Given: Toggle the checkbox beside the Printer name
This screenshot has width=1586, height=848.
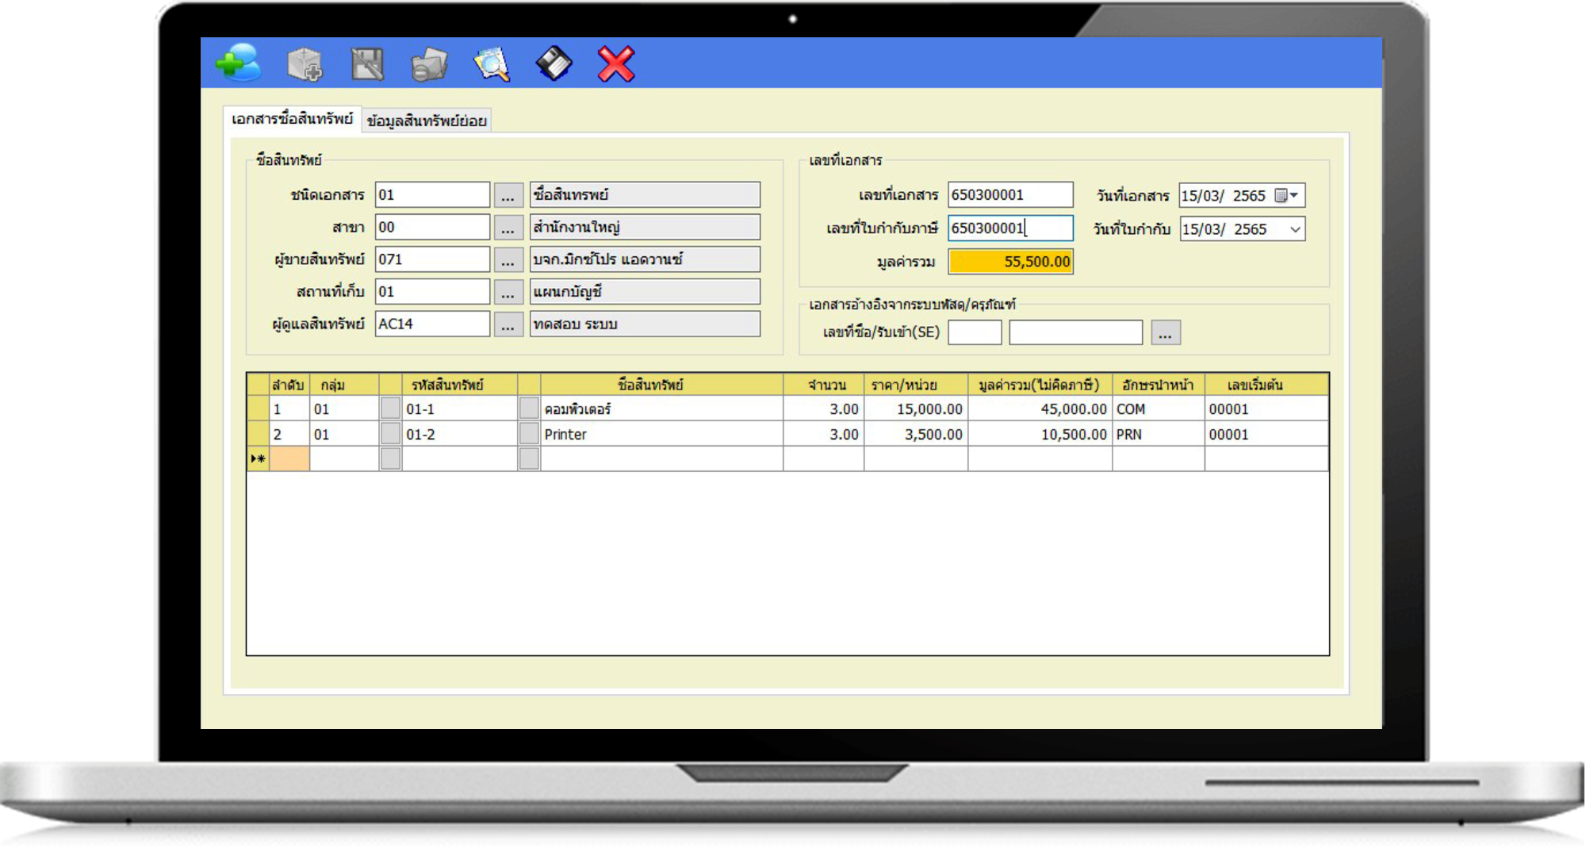Looking at the screenshot, I should pos(529,434).
